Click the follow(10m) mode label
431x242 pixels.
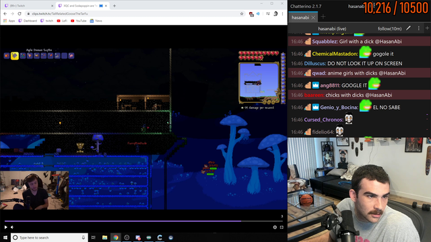point(389,28)
